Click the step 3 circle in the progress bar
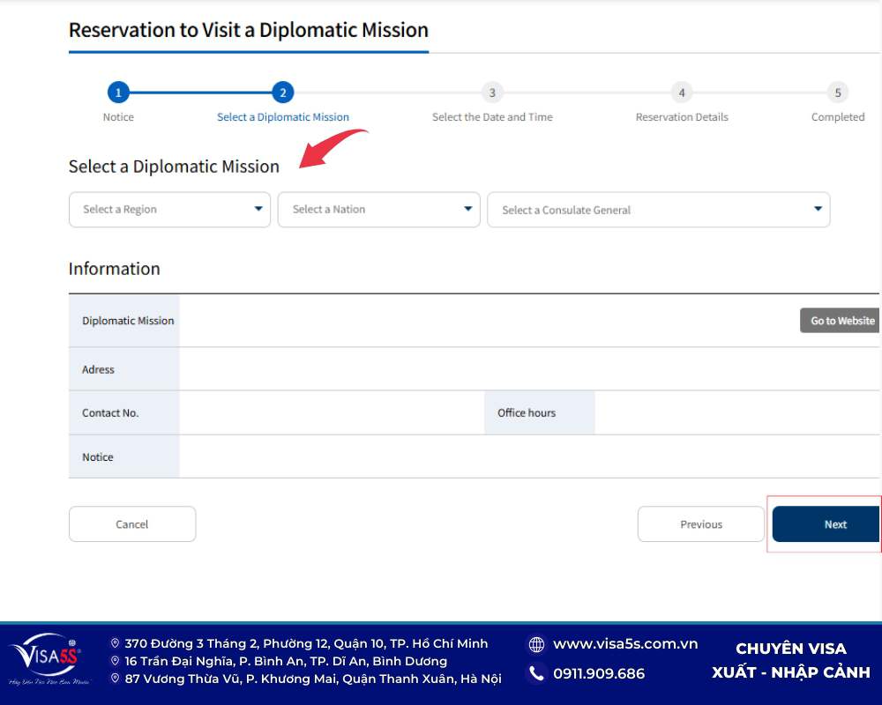 click(492, 93)
